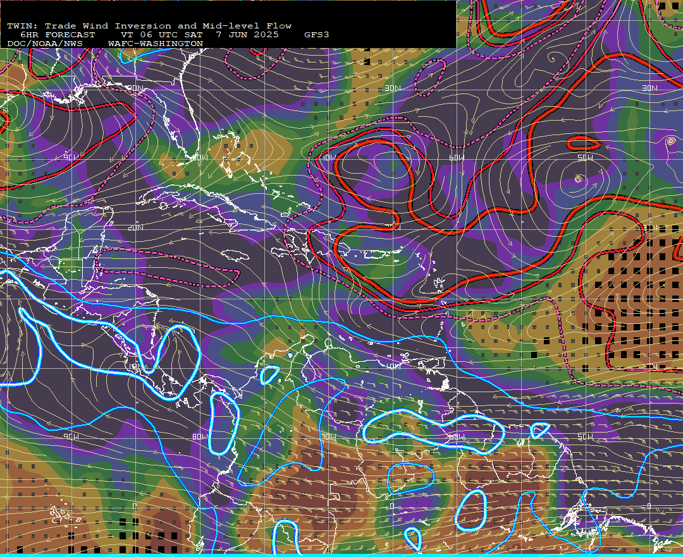683x557 pixels.
Task: Click the date '7 JUN 2025'
Action: click(247, 35)
